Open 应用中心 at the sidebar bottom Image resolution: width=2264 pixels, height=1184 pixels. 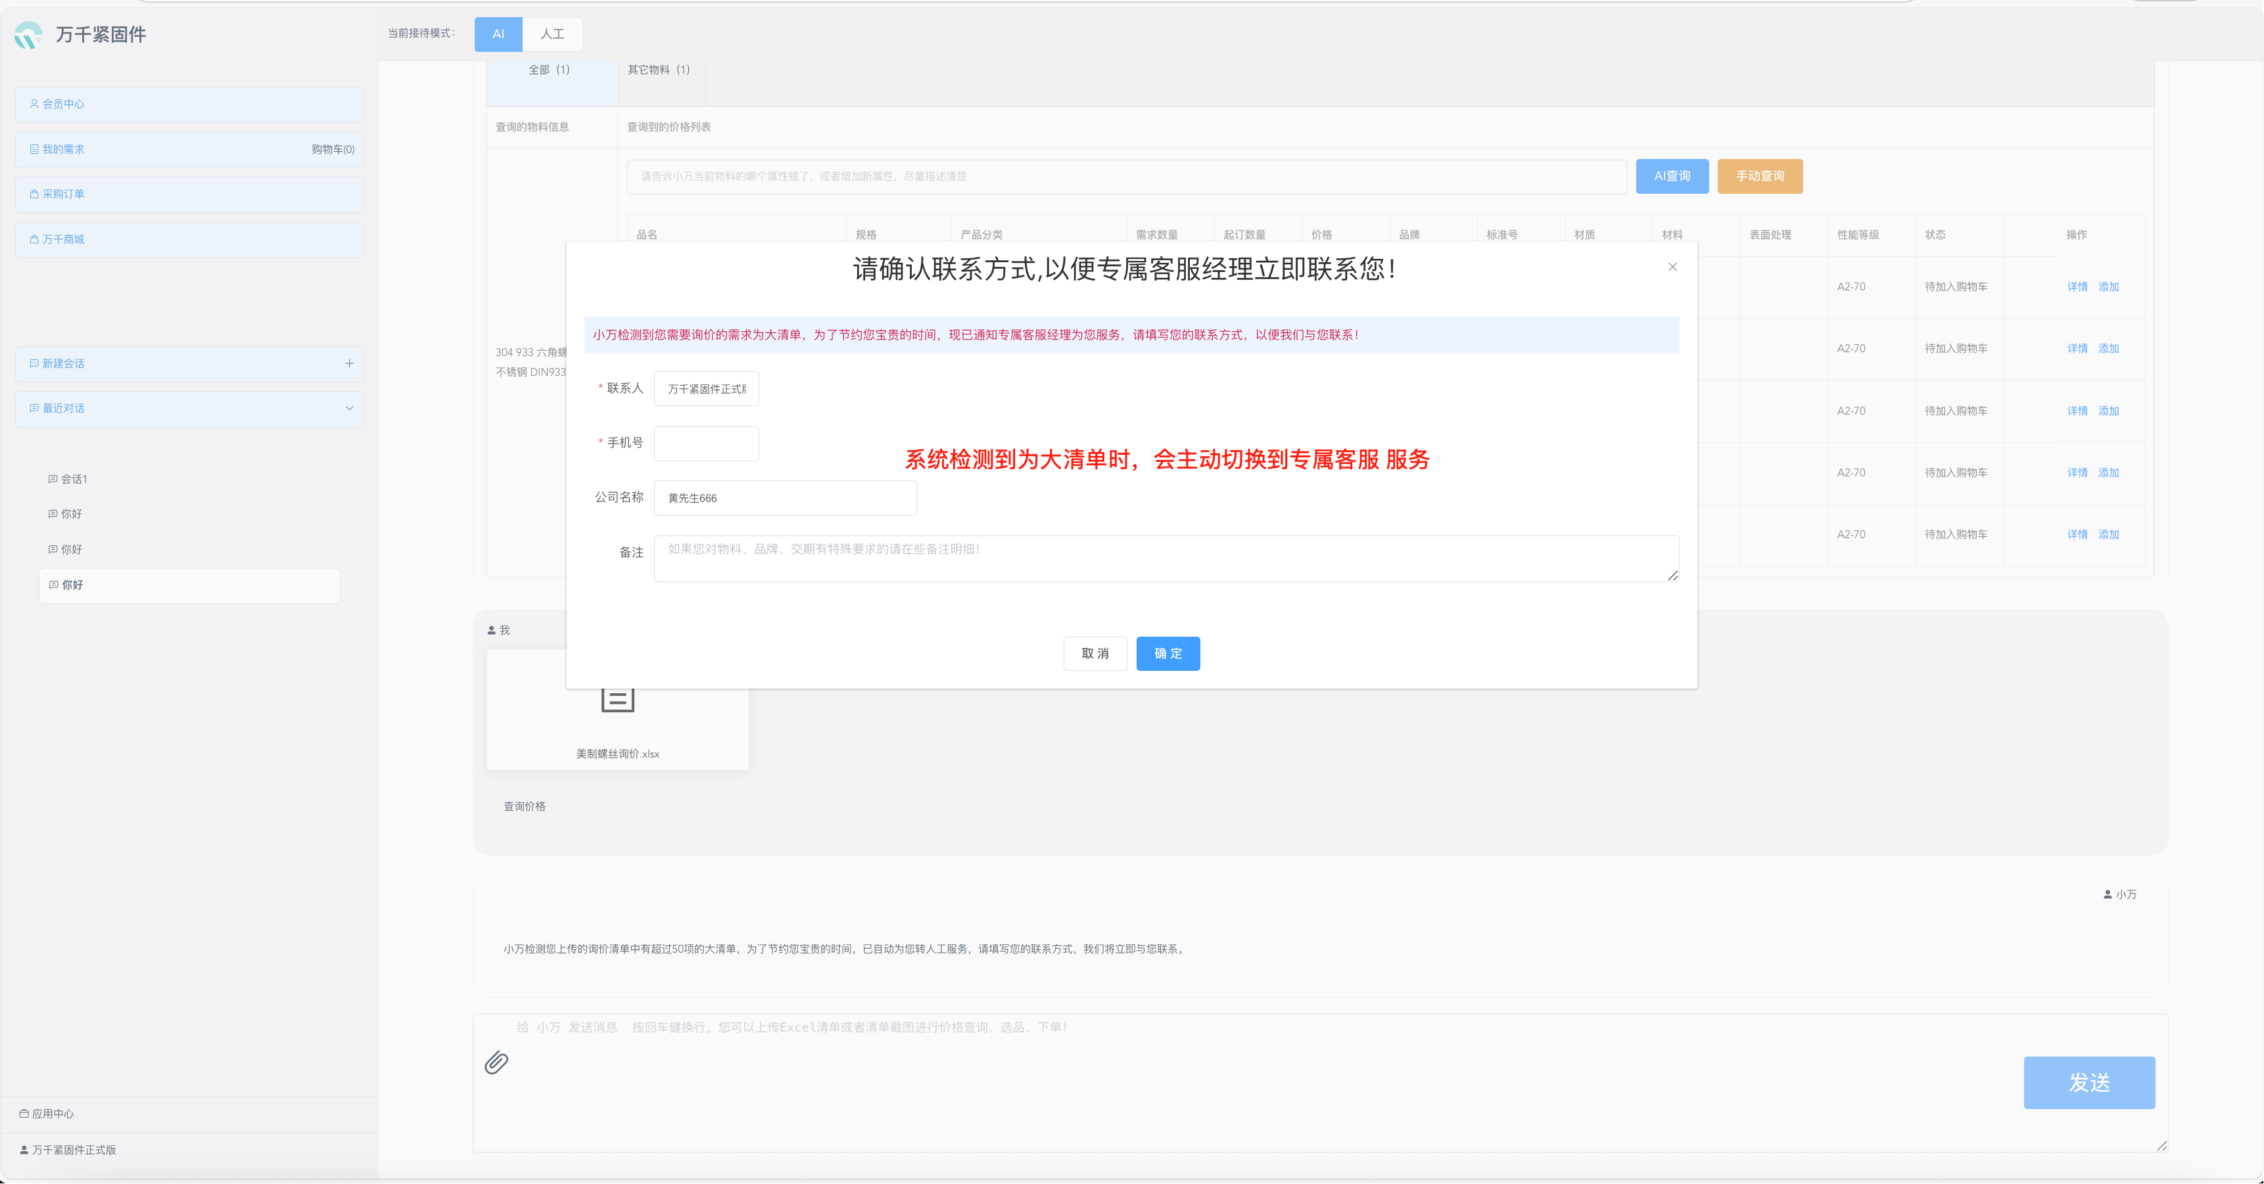click(x=53, y=1114)
